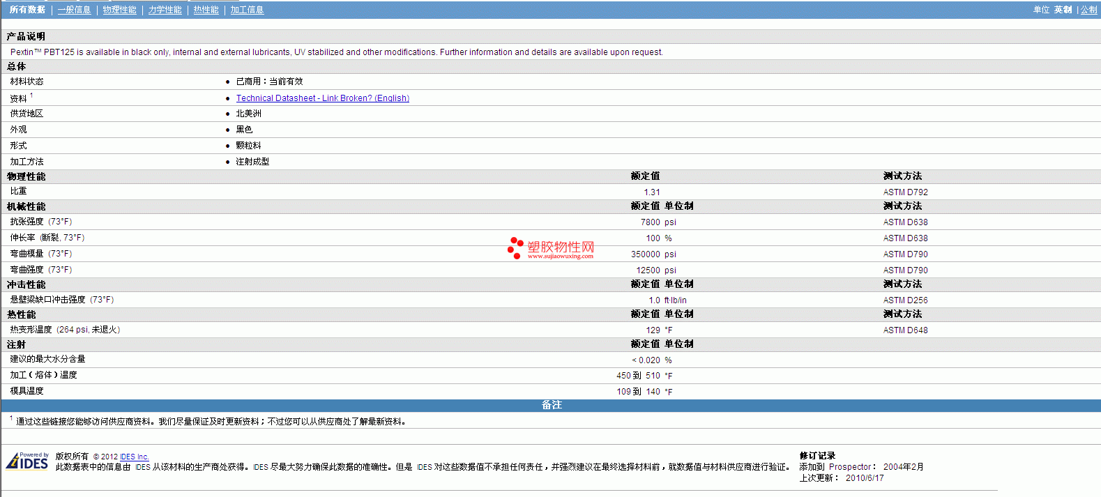Screen dimensions: 1101x497
Task: Select the 350000 psi value
Action: (x=653, y=254)
